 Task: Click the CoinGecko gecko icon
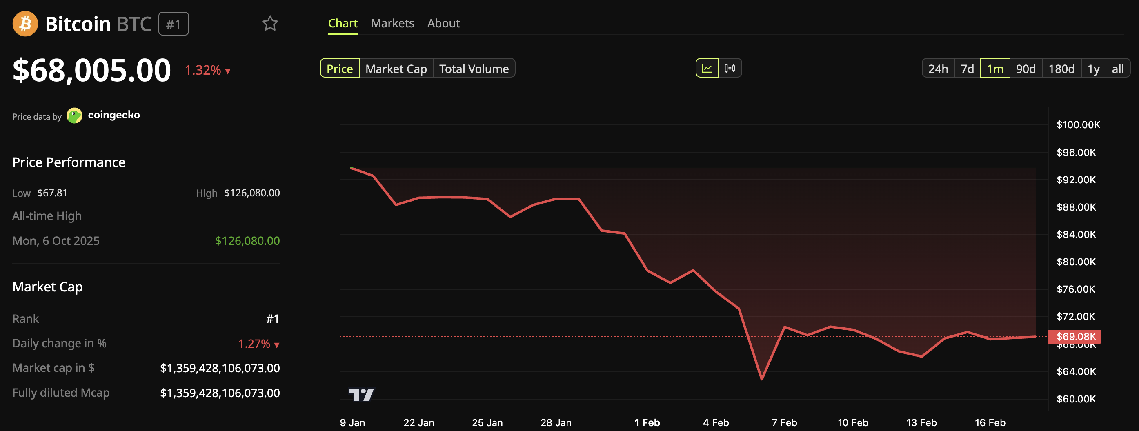75,116
